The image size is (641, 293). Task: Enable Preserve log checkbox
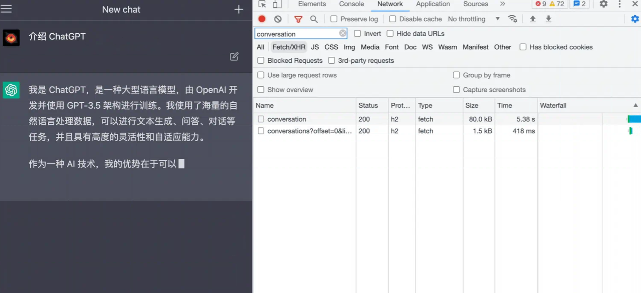point(334,19)
